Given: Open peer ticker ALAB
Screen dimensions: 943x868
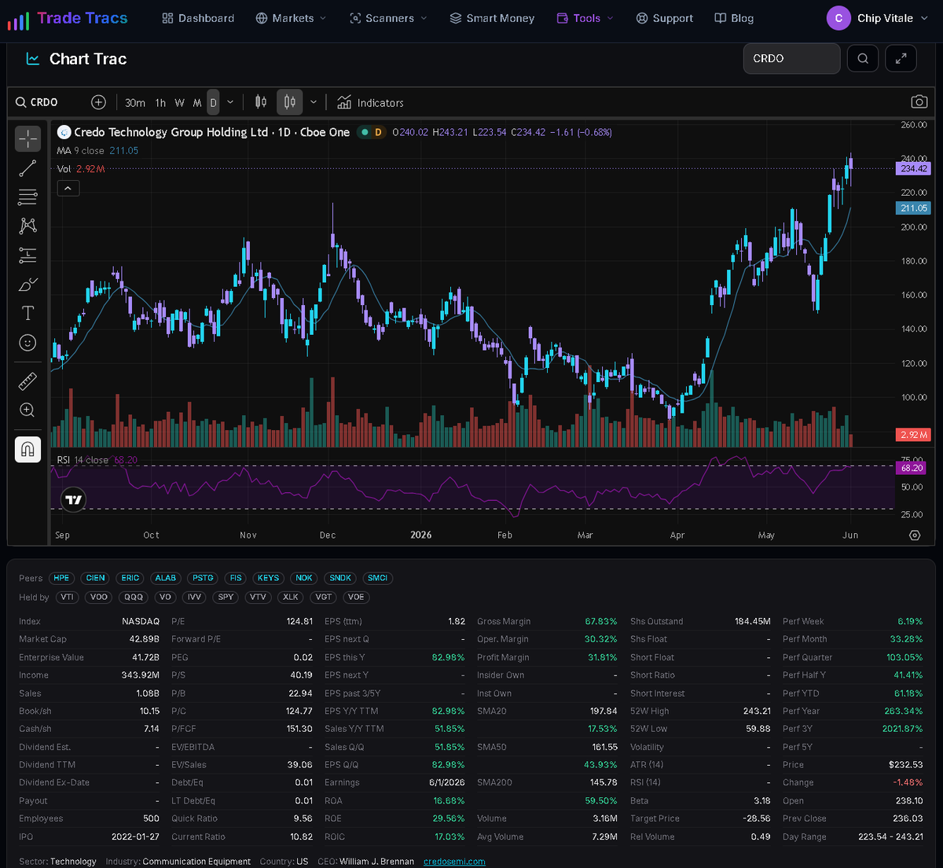Looking at the screenshot, I should [166, 578].
